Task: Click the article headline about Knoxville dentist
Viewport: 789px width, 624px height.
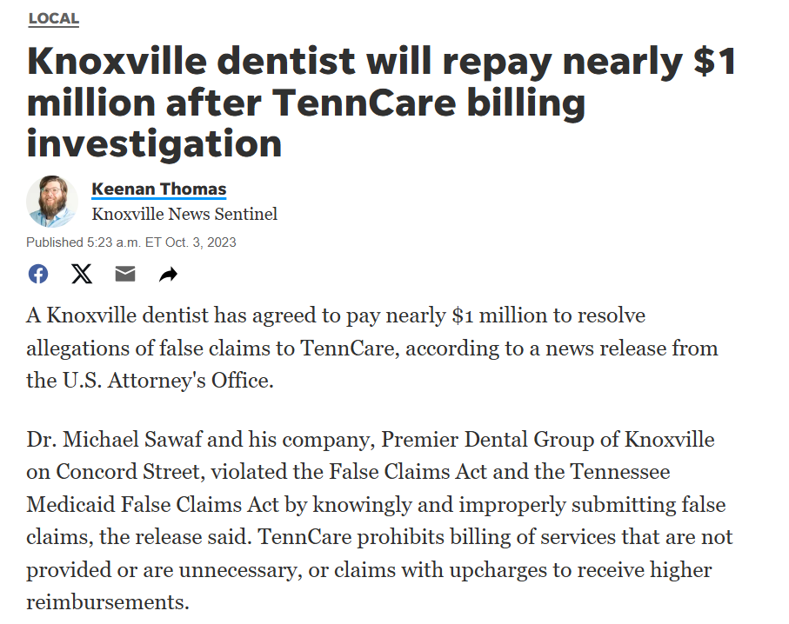Action: 381,102
